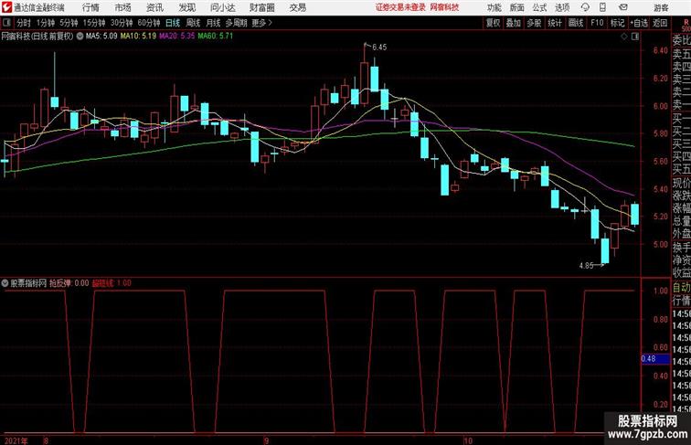Click the blue 0.48 axis value marker
The width and height of the screenshot is (691, 445).
point(655,358)
